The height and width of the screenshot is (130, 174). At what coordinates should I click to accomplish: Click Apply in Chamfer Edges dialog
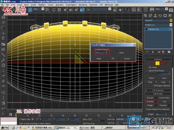pos(99,59)
